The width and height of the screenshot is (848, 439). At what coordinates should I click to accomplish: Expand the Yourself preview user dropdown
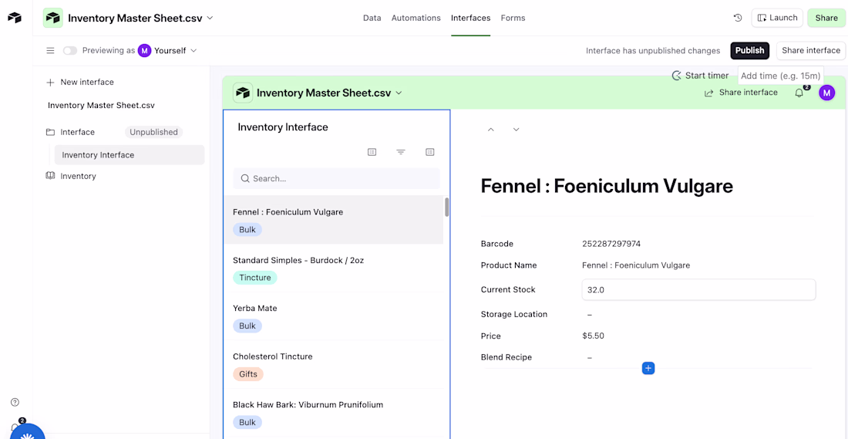click(x=175, y=50)
